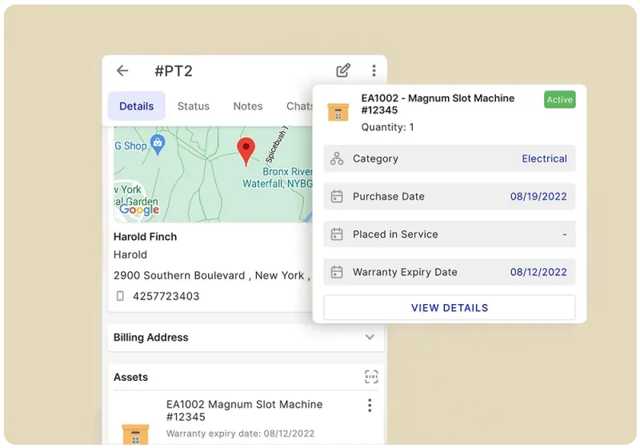Click phone number 4257723403
This screenshot has height=448, width=640.
tap(166, 296)
